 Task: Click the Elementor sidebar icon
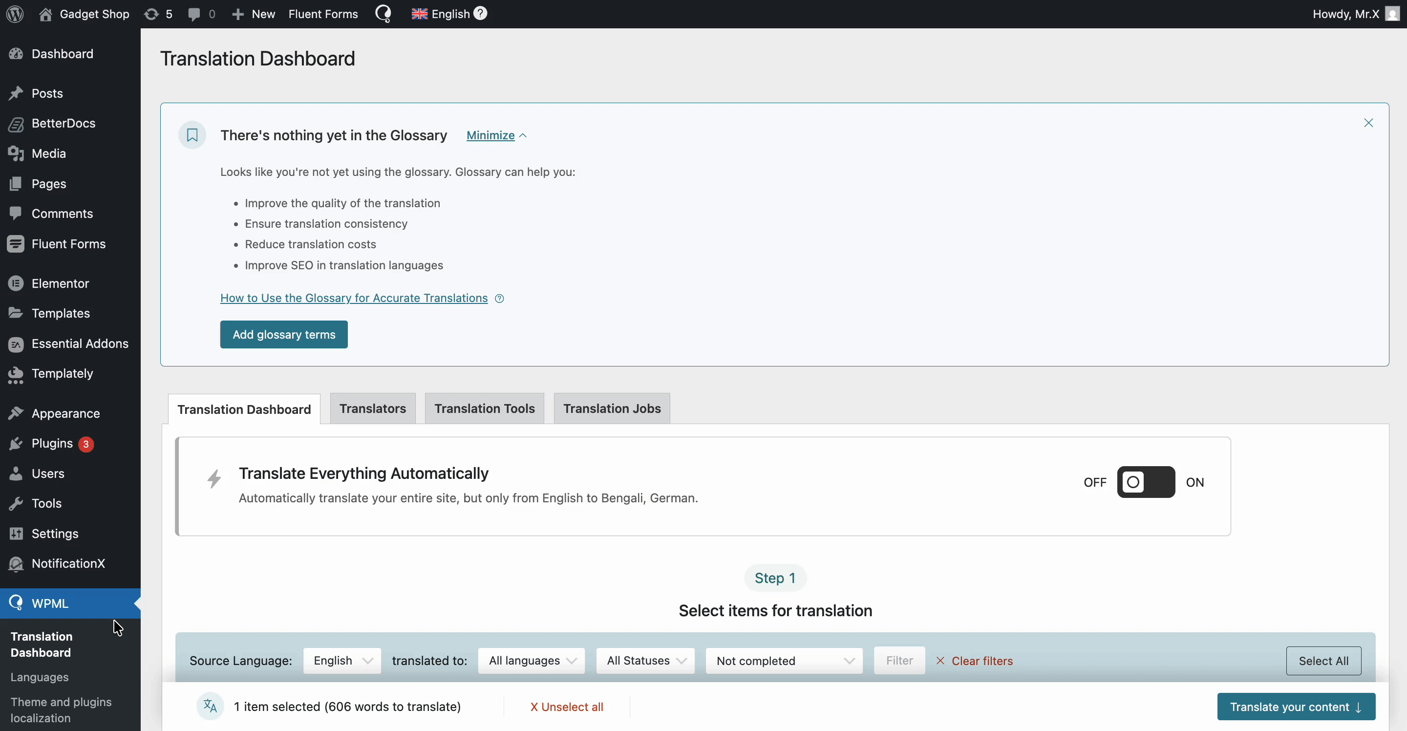coord(17,283)
